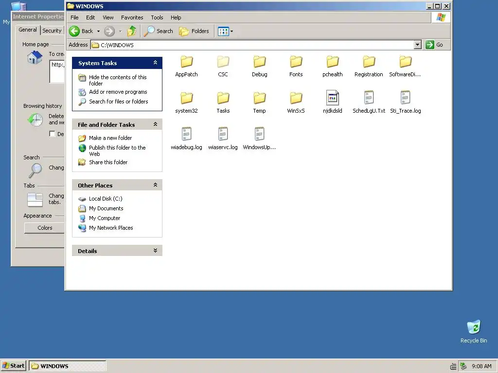Click Share this folder link
498x373 pixels.
(108, 162)
